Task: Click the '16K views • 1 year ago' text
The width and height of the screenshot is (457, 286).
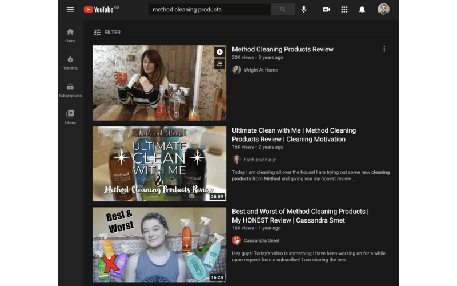Action: (256, 228)
